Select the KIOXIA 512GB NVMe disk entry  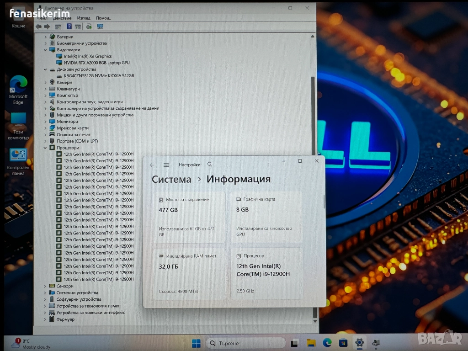tap(99, 76)
